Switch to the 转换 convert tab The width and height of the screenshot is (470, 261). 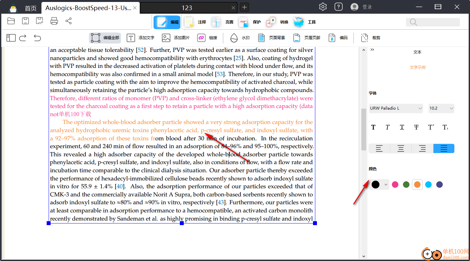click(x=277, y=22)
